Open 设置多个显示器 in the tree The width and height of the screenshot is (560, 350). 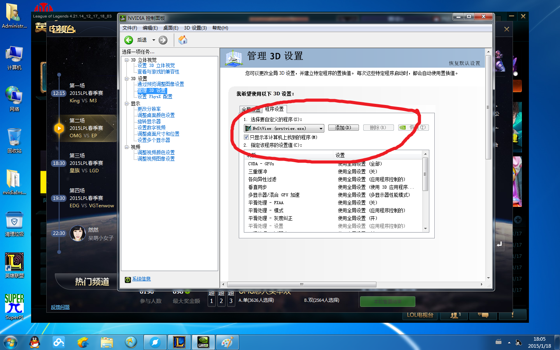[x=154, y=140]
